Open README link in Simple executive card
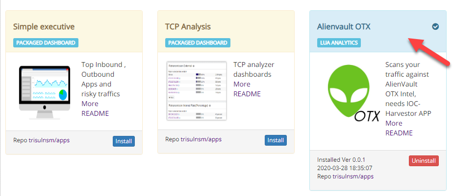 coord(95,113)
